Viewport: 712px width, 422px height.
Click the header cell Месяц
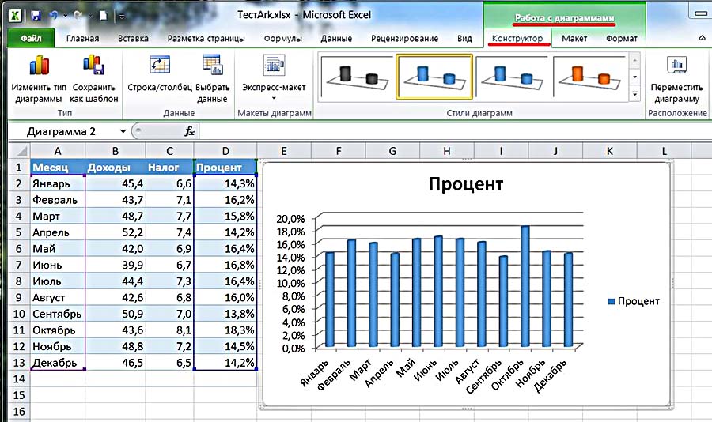coord(57,168)
